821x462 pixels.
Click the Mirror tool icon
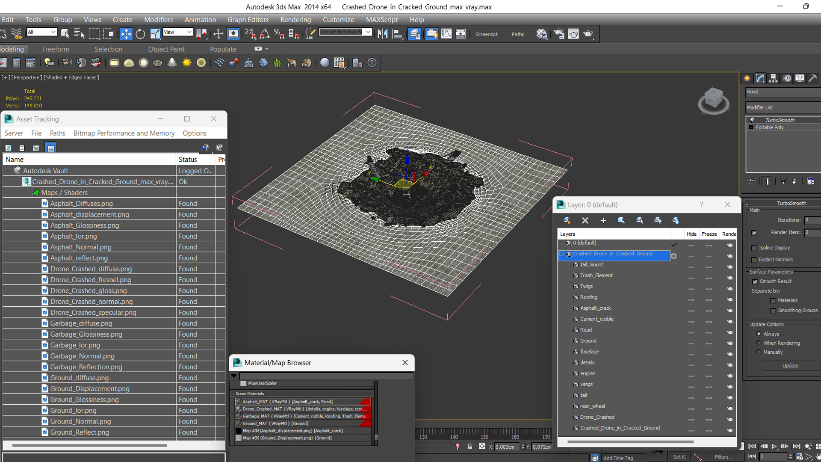pos(383,34)
